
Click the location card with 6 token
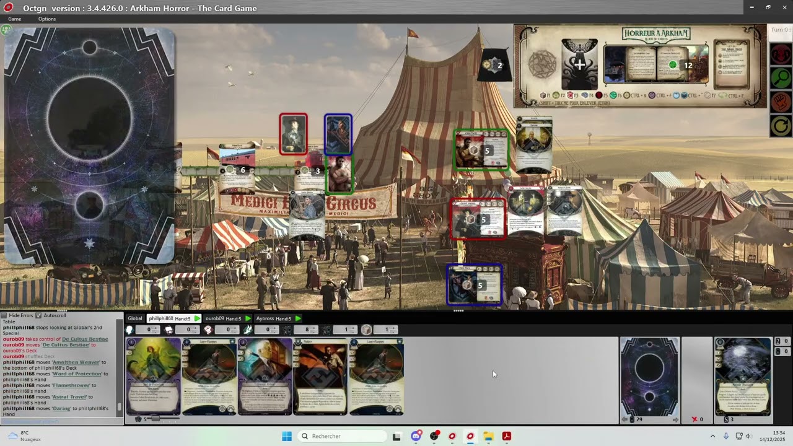click(x=237, y=168)
